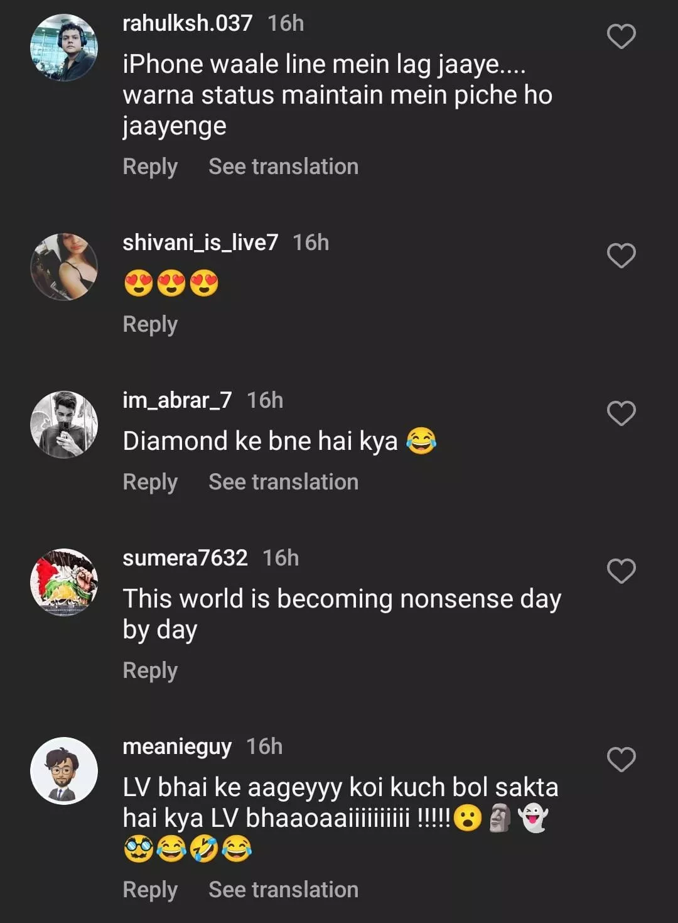This screenshot has height=923, width=678.
Task: Open rahulksh.037's profile picture
Action: [64, 48]
